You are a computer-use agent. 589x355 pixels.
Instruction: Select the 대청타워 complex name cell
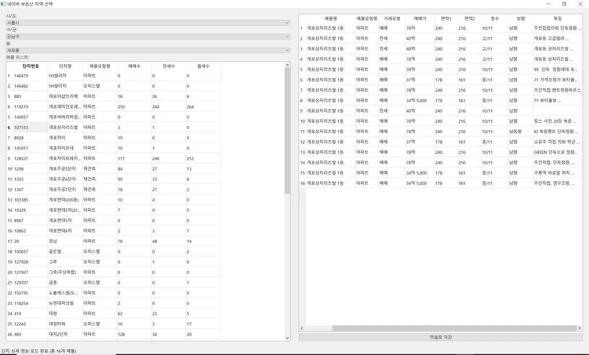[x=65, y=324]
